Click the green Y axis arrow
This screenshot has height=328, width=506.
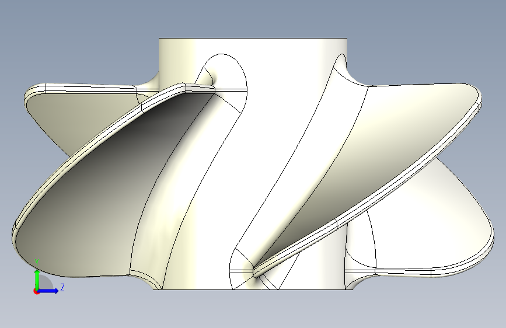pyautogui.click(x=37, y=279)
